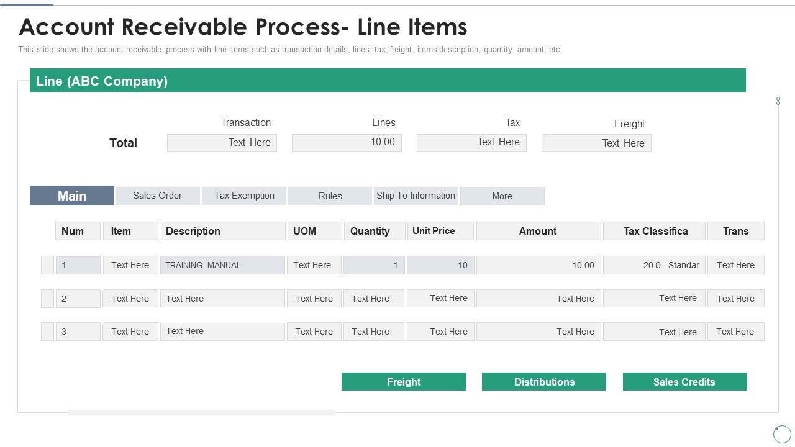
Task: Check the selection box for row 2
Action: click(47, 299)
